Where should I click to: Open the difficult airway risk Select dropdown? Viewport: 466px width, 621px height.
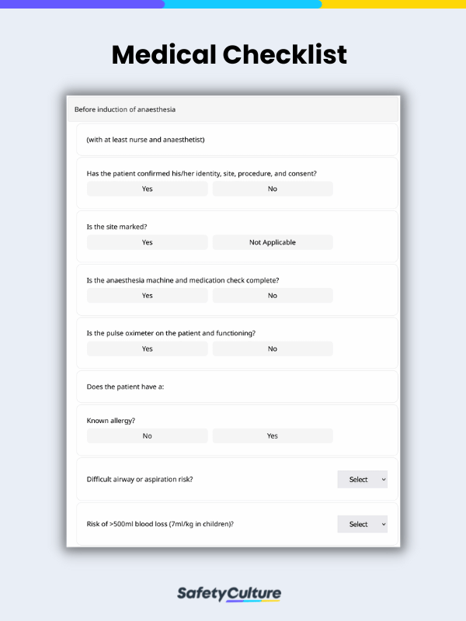[x=362, y=479]
